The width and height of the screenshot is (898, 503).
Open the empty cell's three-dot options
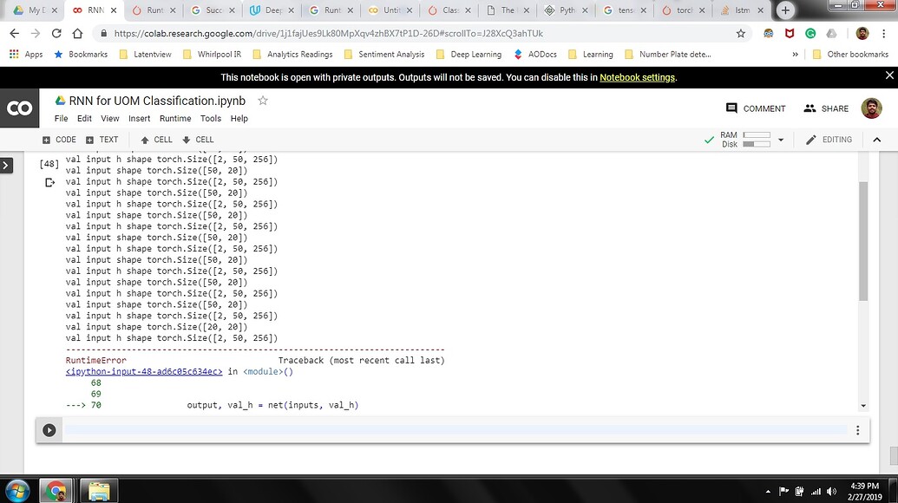(x=857, y=430)
